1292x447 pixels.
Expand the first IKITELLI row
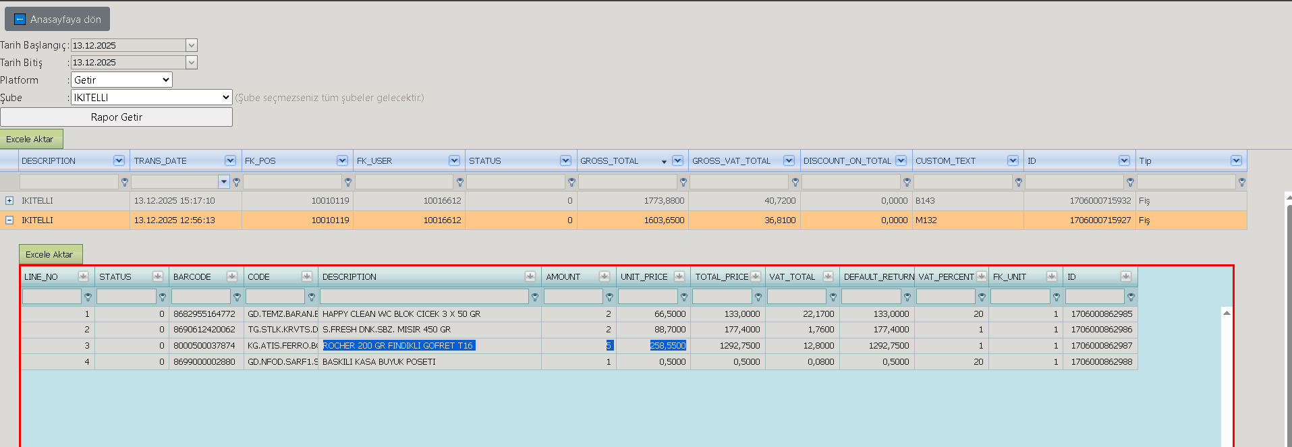9,200
